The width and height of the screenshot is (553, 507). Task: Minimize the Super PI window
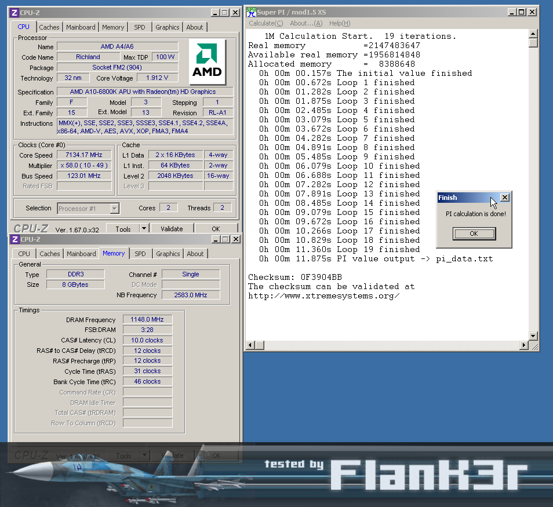pyautogui.click(x=512, y=12)
